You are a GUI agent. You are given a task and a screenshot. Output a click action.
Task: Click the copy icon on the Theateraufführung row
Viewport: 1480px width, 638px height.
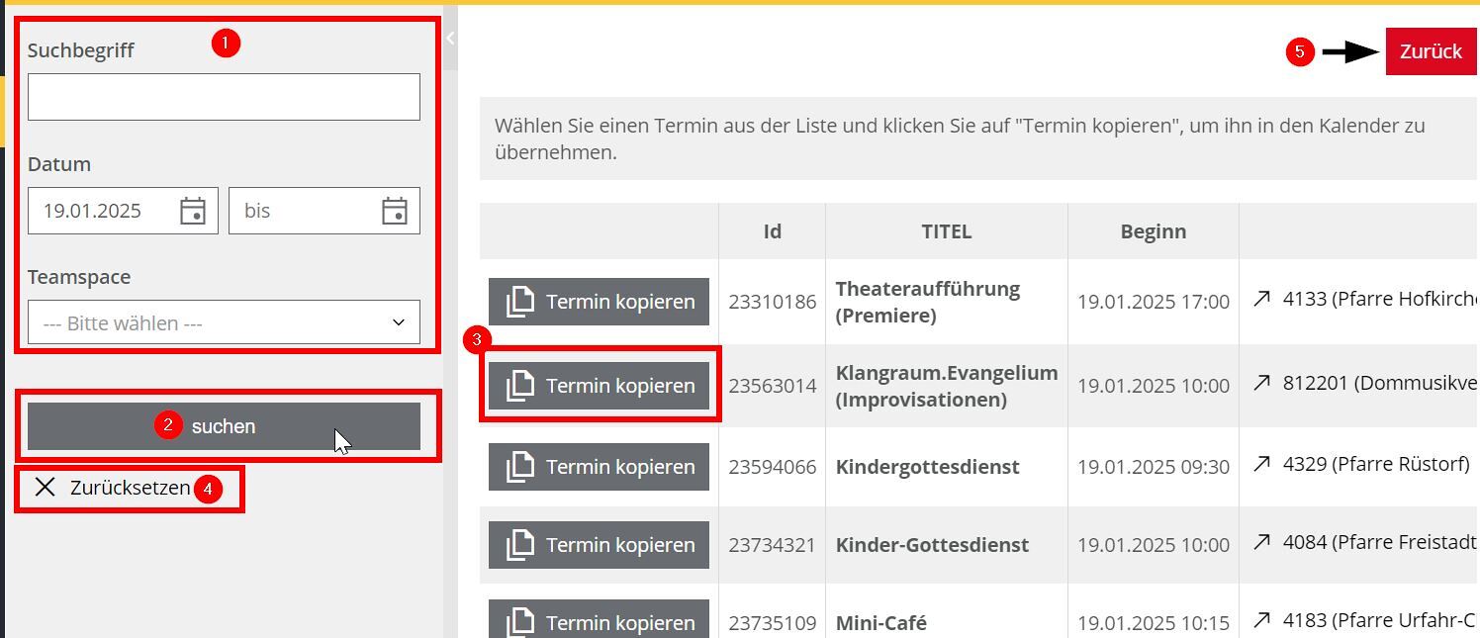(521, 301)
